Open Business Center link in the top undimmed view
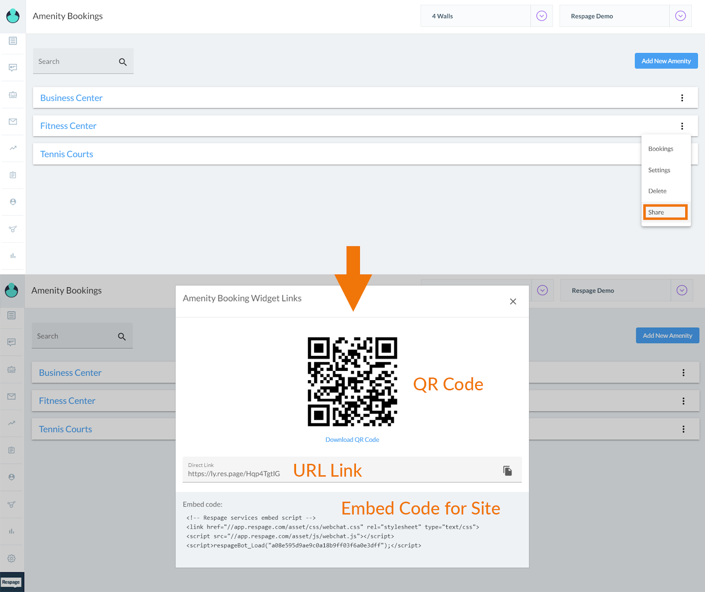The image size is (705, 592). (x=71, y=98)
